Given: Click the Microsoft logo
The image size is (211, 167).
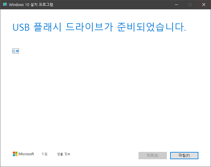Looking at the screenshot, I should pyautogui.click(x=23, y=154).
